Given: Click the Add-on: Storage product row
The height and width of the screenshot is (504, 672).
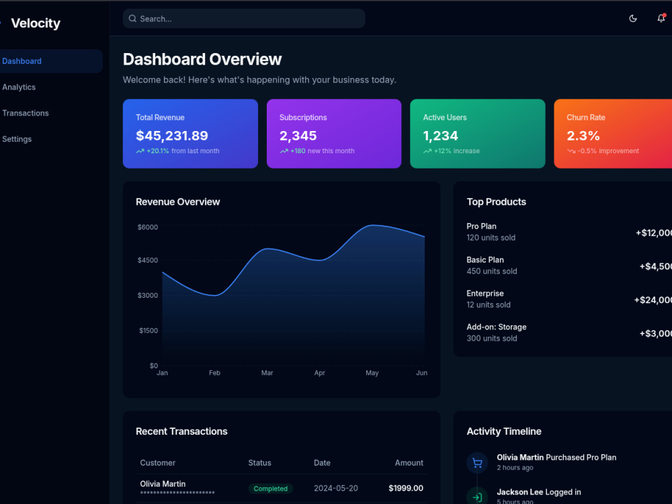Looking at the screenshot, I should 569,333.
